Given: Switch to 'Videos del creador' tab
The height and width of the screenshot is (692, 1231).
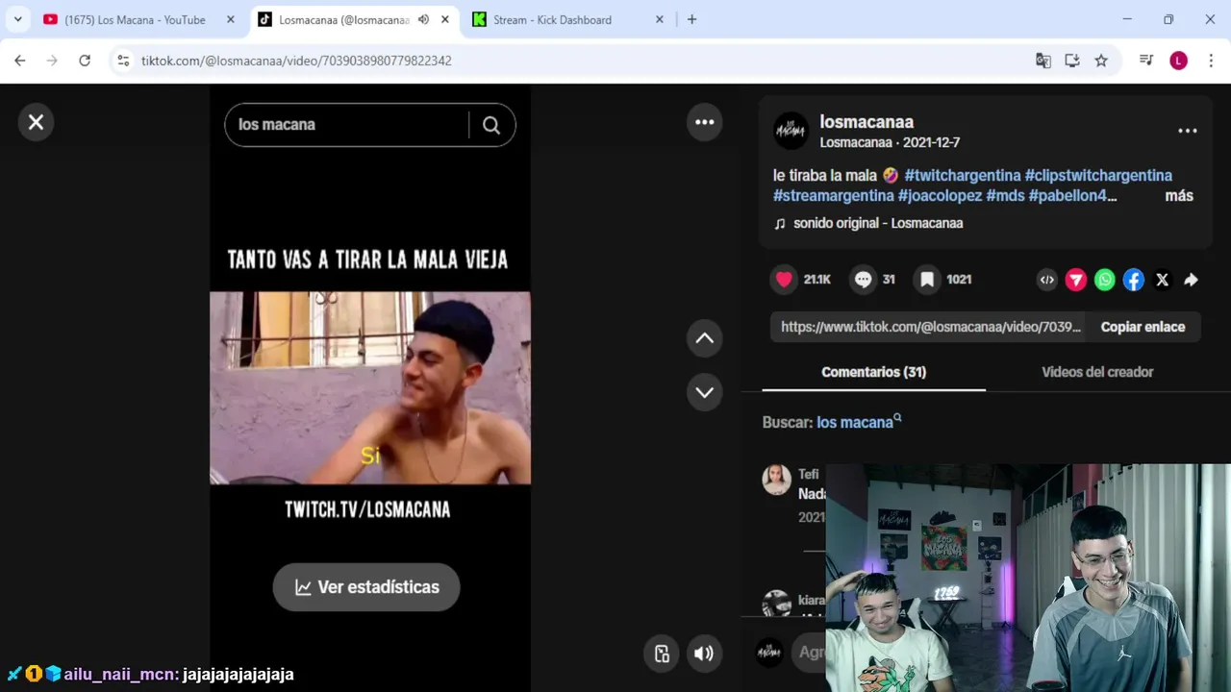Looking at the screenshot, I should 1097,372.
